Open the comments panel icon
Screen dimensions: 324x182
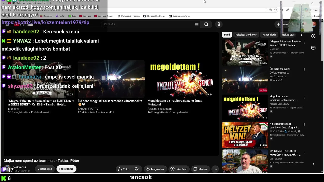pyautogui.click(x=313, y=48)
